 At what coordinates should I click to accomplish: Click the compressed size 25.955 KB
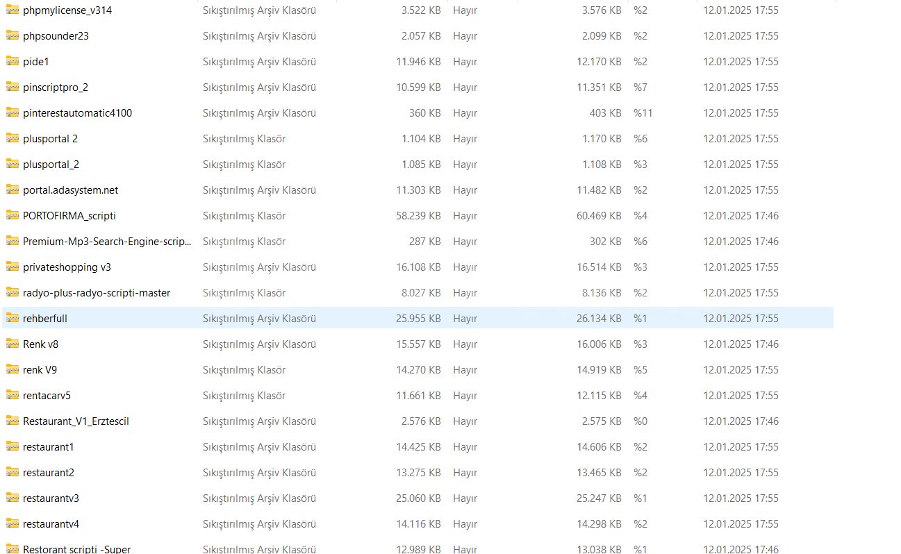tap(418, 319)
